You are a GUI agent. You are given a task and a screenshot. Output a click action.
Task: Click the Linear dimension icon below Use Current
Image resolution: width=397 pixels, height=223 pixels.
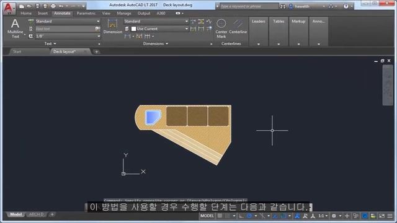coord(127,36)
